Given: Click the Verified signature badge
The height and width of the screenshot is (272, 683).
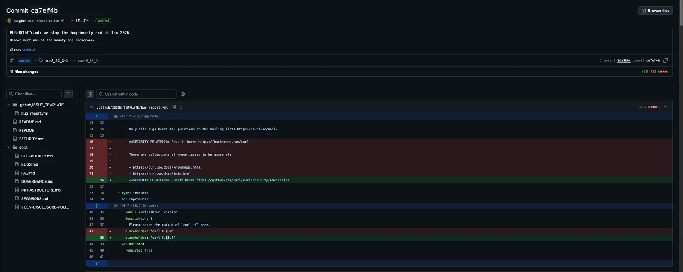Looking at the screenshot, I should (x=103, y=20).
